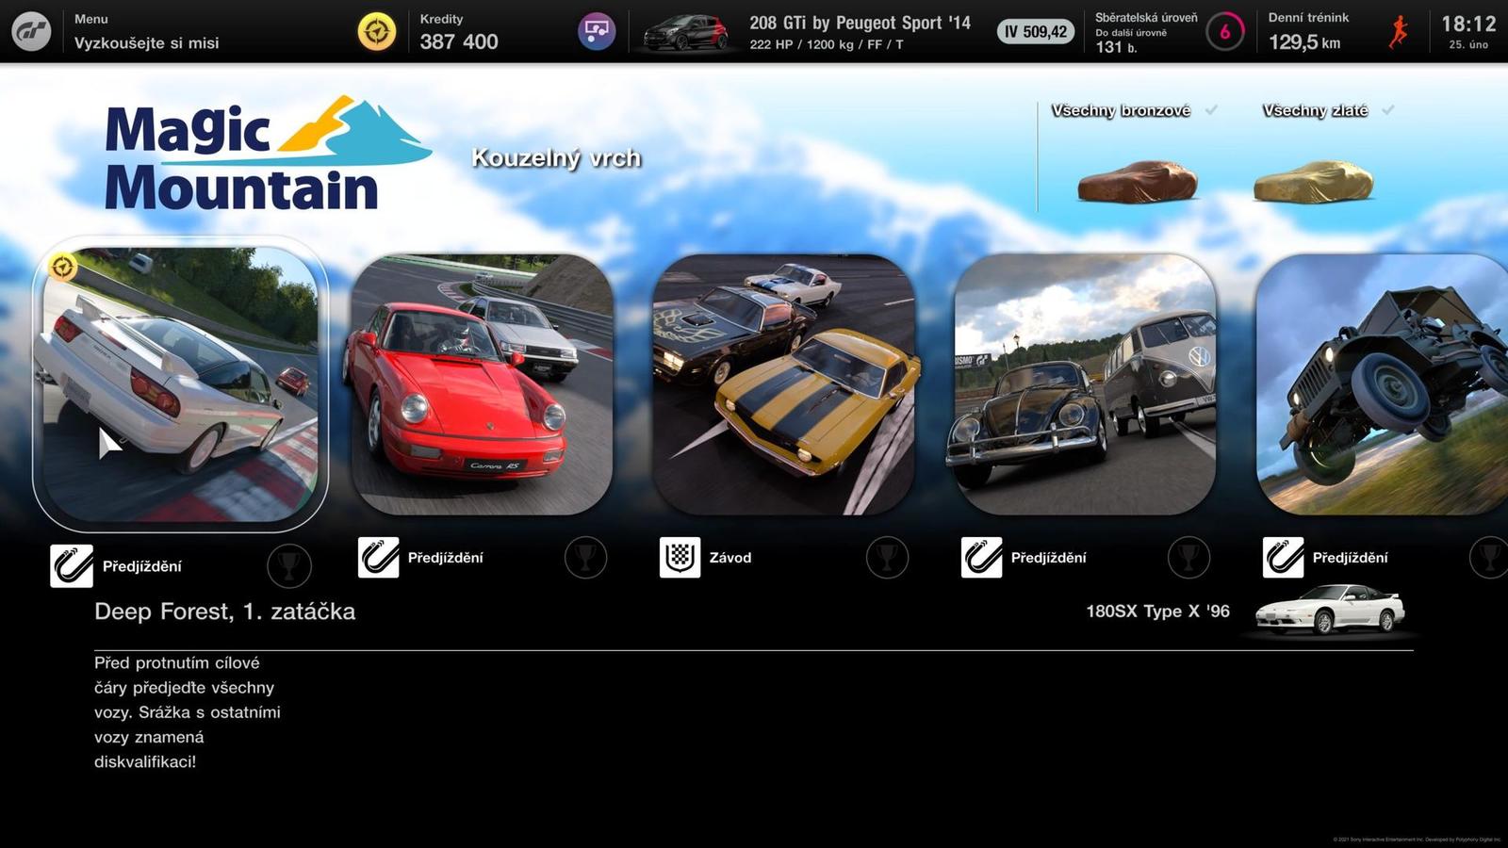Click trophy icon under Beetle mission

[x=1188, y=558]
